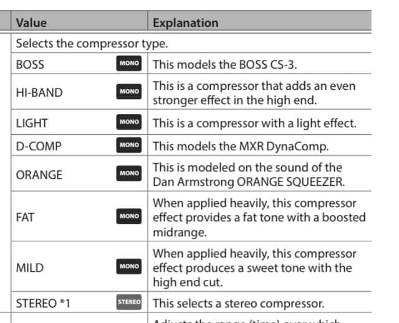Click the ORANGE value label
This screenshot has width=399, height=323.
tap(39, 175)
